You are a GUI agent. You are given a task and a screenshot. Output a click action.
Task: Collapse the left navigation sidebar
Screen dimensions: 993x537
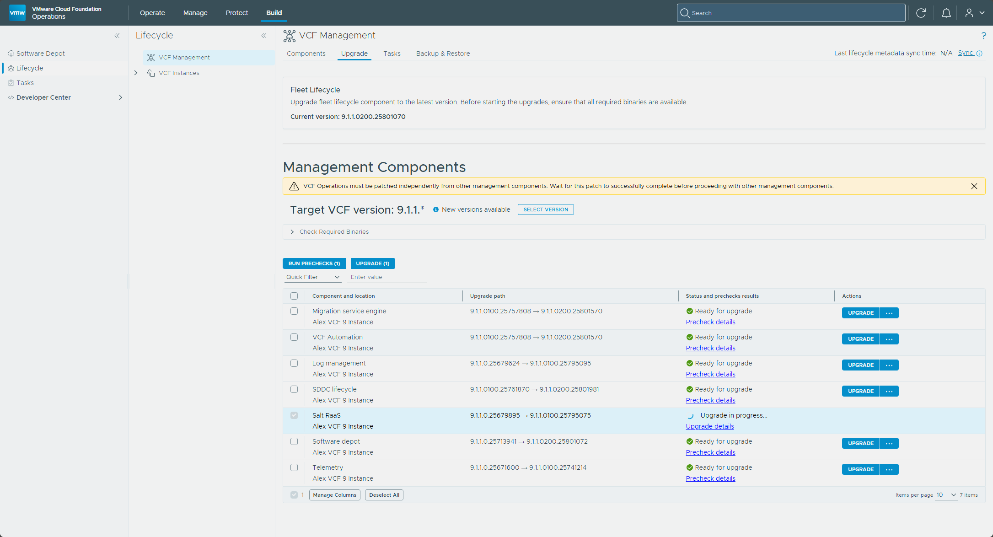117,36
